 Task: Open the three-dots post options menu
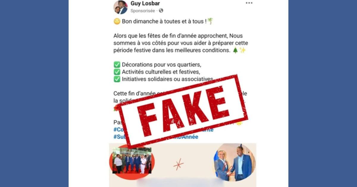tap(249, 3)
